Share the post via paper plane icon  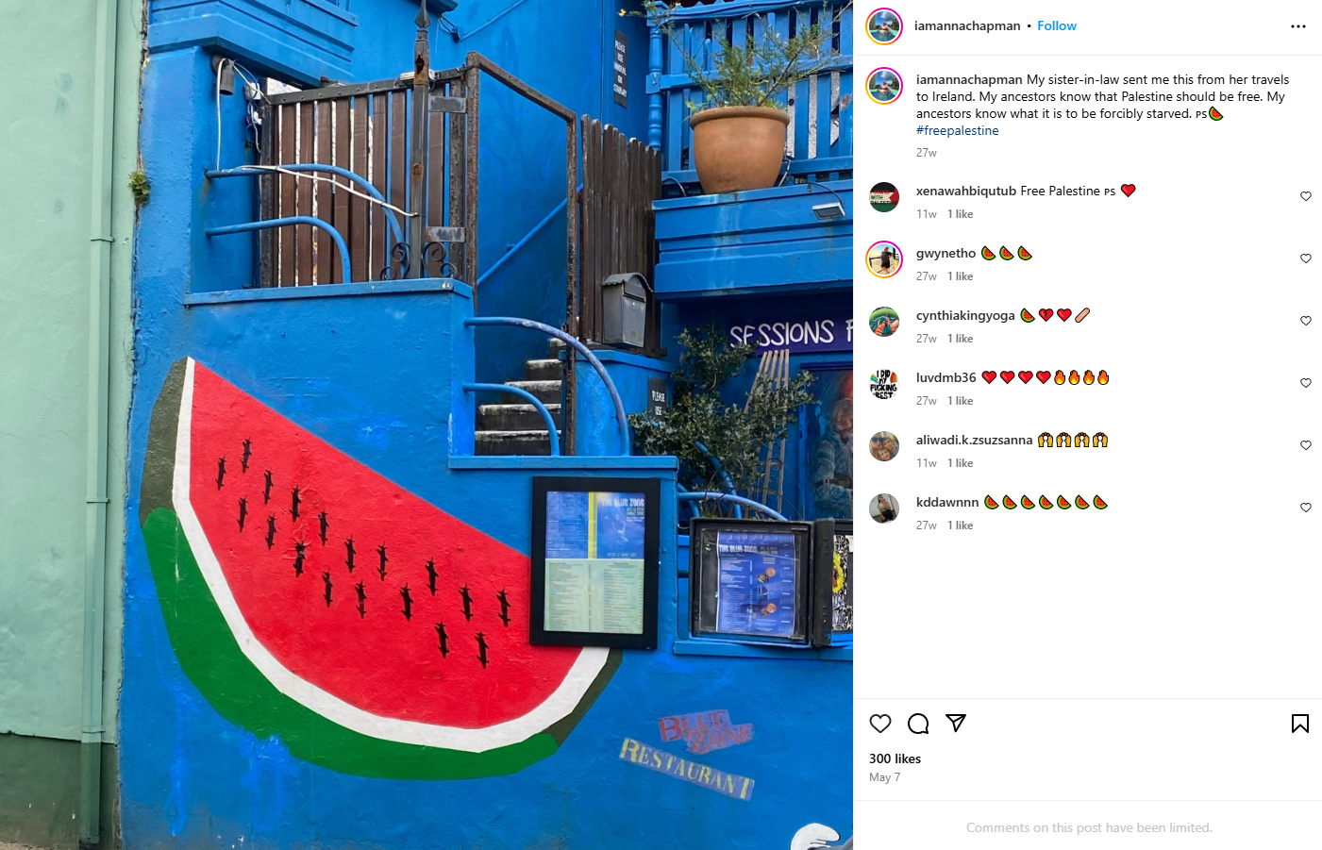point(956,724)
